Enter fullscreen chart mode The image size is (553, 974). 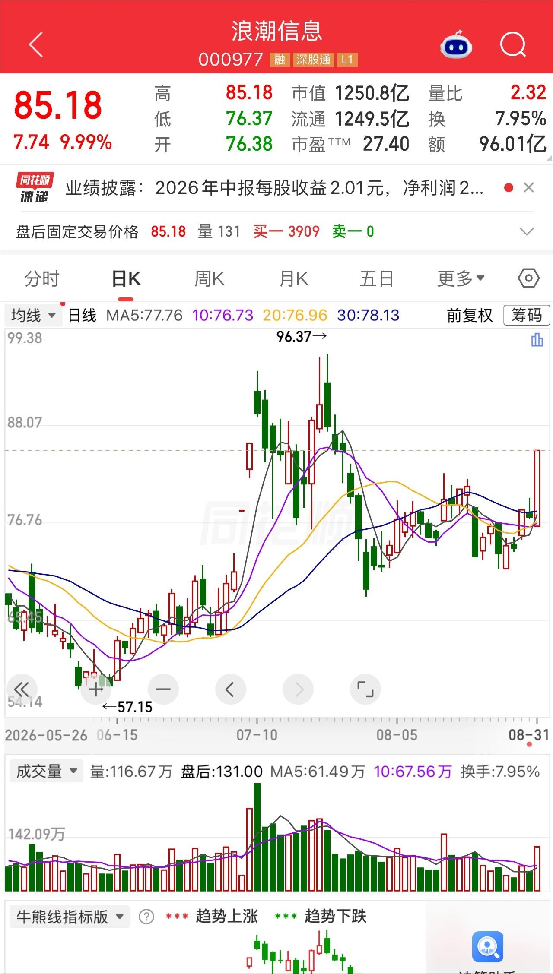[365, 689]
